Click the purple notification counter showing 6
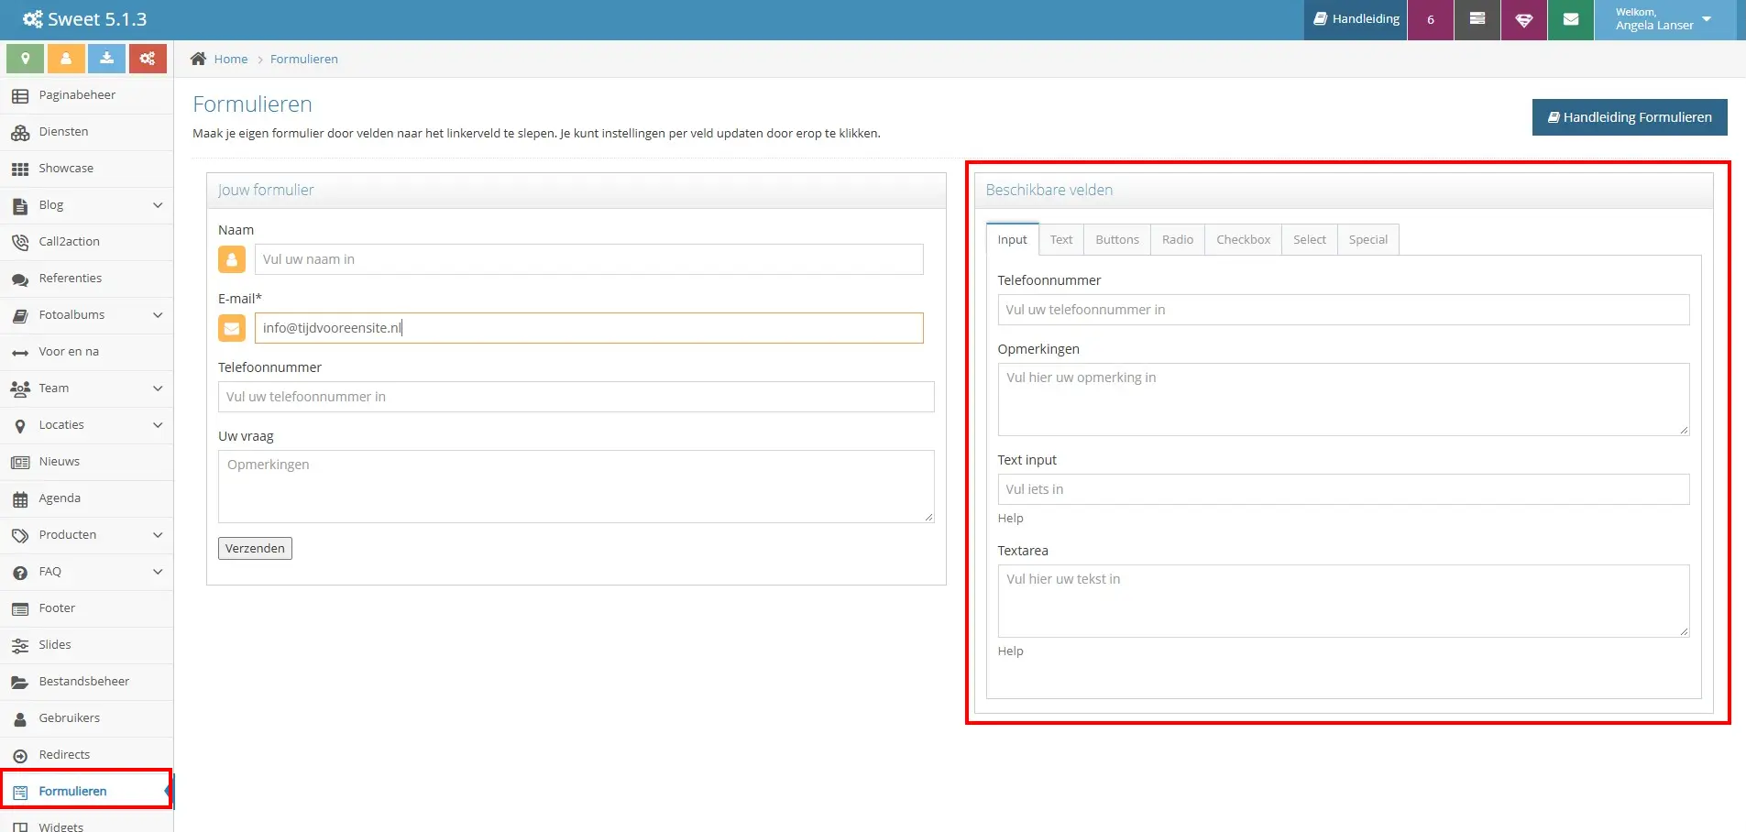The height and width of the screenshot is (832, 1746). 1431,19
